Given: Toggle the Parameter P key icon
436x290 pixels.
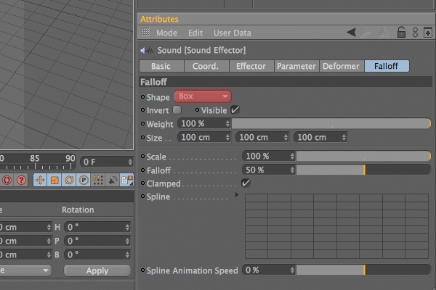Looking at the screenshot, I should (x=84, y=180).
